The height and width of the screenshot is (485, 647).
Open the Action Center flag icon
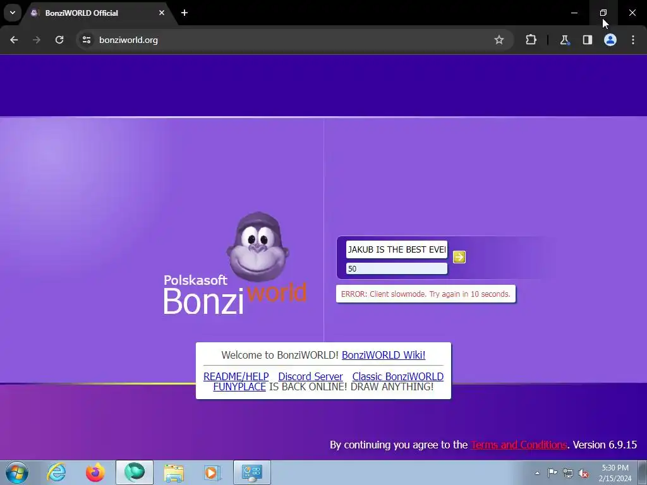tap(552, 473)
